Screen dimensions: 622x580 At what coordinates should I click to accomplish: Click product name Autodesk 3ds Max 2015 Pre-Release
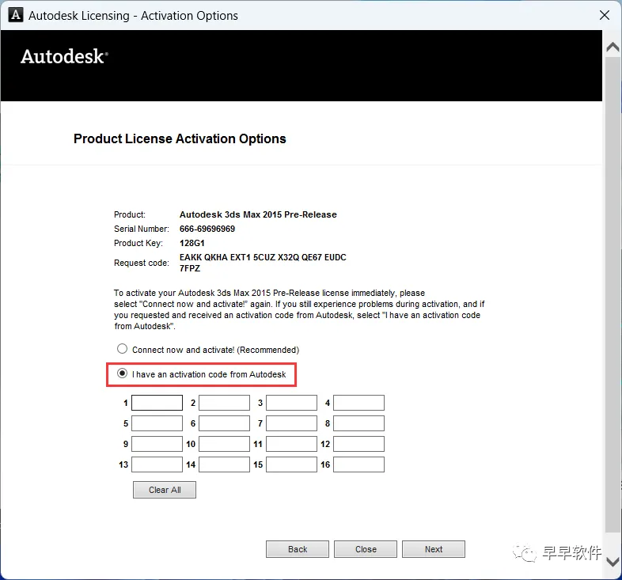258,214
